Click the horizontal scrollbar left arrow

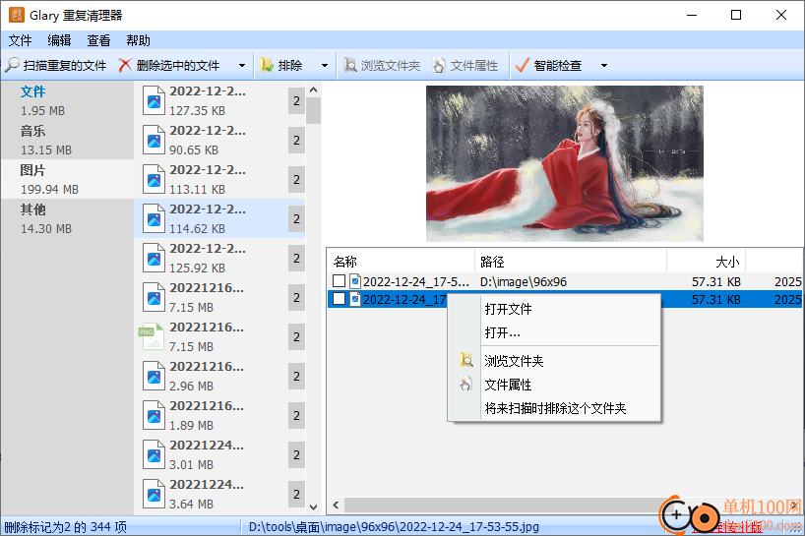point(336,506)
